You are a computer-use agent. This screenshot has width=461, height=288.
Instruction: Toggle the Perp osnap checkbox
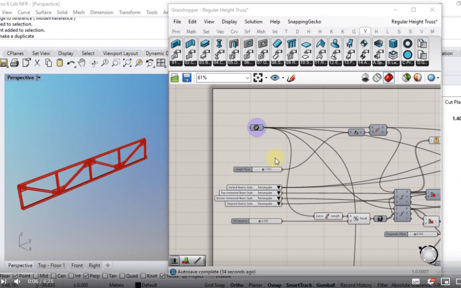pos(86,276)
